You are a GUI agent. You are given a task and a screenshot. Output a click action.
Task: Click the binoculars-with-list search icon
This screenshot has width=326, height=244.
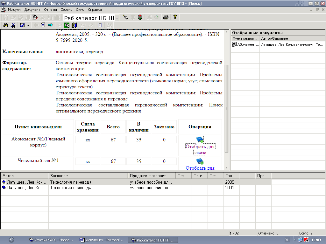tap(13, 25)
